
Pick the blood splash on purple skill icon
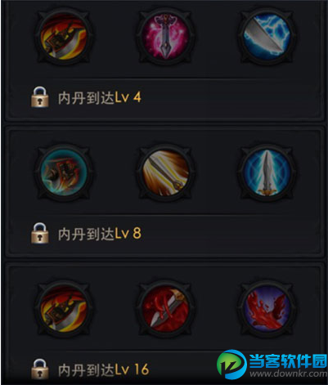267,308
